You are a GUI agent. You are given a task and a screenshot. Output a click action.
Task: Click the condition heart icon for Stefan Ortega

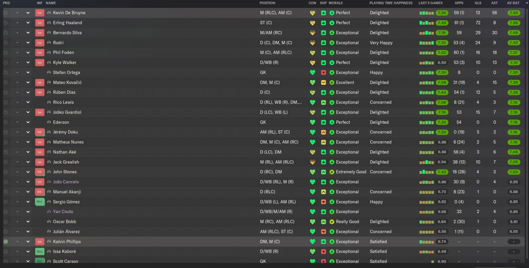click(x=312, y=73)
